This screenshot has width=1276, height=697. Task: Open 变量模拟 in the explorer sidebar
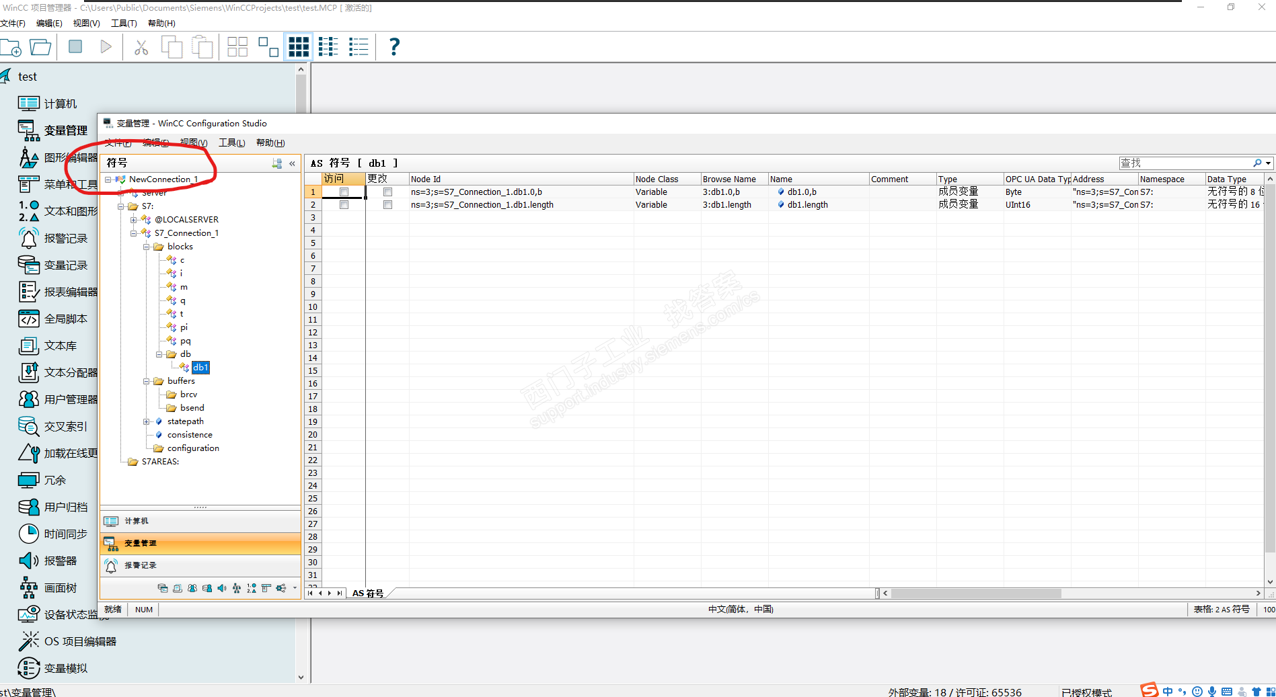click(53, 668)
